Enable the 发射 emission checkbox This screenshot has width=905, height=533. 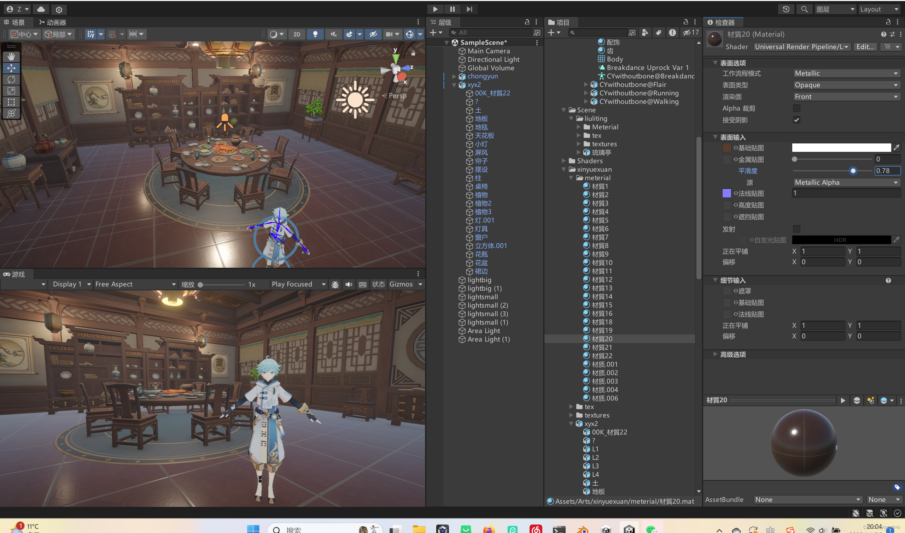[796, 229]
